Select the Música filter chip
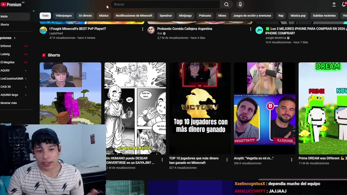Screen dimensions: 347x195 tap(104, 15)
